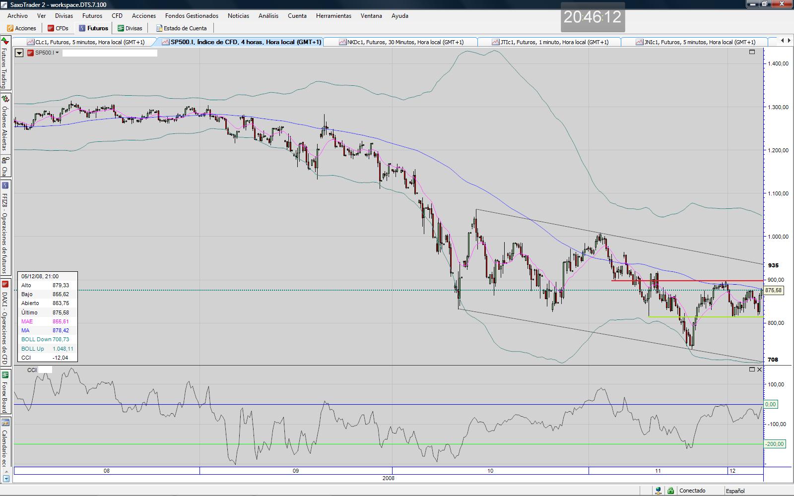Close the CCI indicator panel
Image resolution: width=794 pixels, height=496 pixels.
(759, 370)
